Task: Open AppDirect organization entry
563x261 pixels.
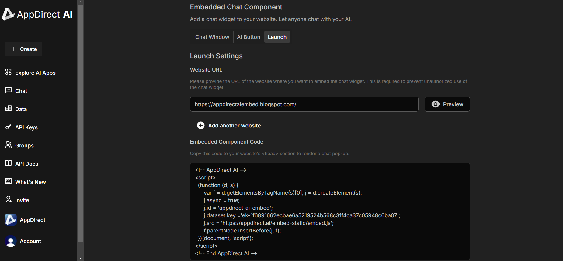Action: [x=33, y=220]
